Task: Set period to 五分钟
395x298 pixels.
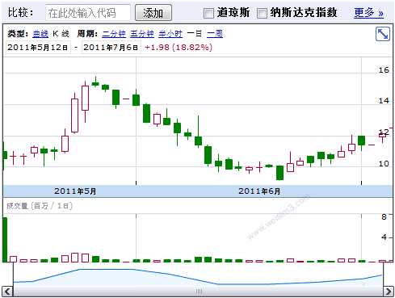Action: (142, 34)
